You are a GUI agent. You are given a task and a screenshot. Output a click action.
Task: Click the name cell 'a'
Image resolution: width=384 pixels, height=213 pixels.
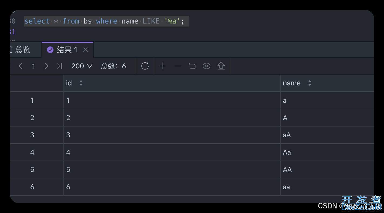(327, 101)
